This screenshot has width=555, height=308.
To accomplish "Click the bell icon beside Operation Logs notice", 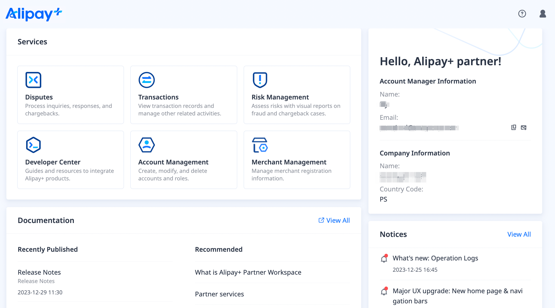I will tap(384, 258).
